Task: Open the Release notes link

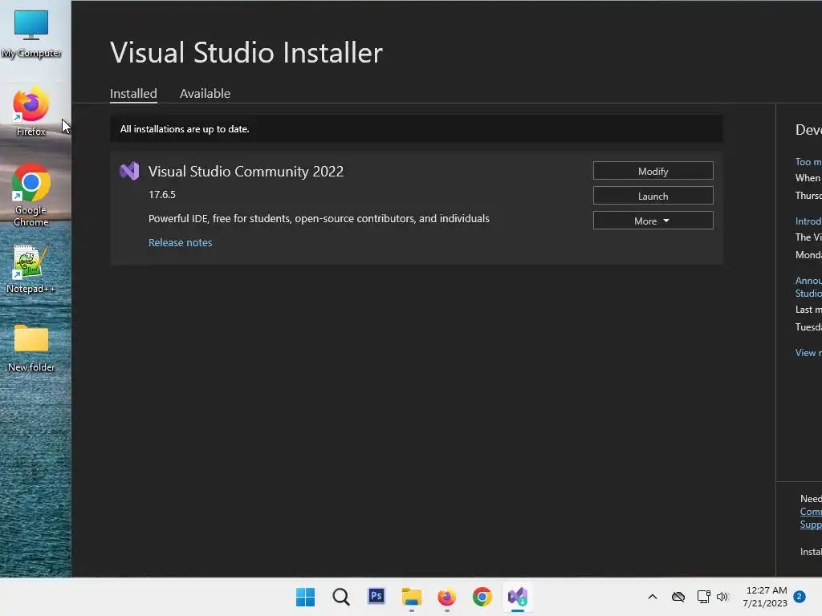Action: tap(181, 242)
